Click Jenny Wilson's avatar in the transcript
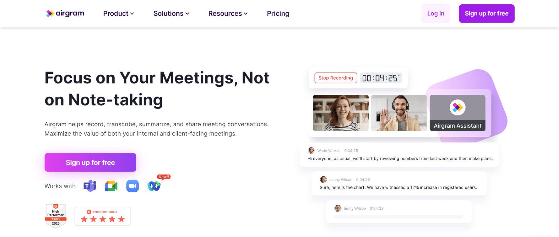Image resolution: width=559 pixels, height=237 pixels. pos(323,179)
